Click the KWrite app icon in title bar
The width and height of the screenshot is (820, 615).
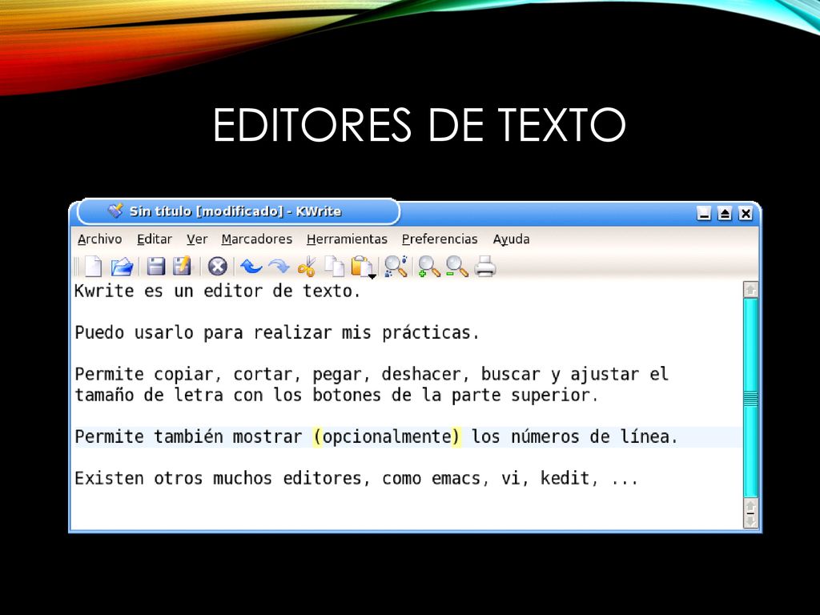point(115,211)
